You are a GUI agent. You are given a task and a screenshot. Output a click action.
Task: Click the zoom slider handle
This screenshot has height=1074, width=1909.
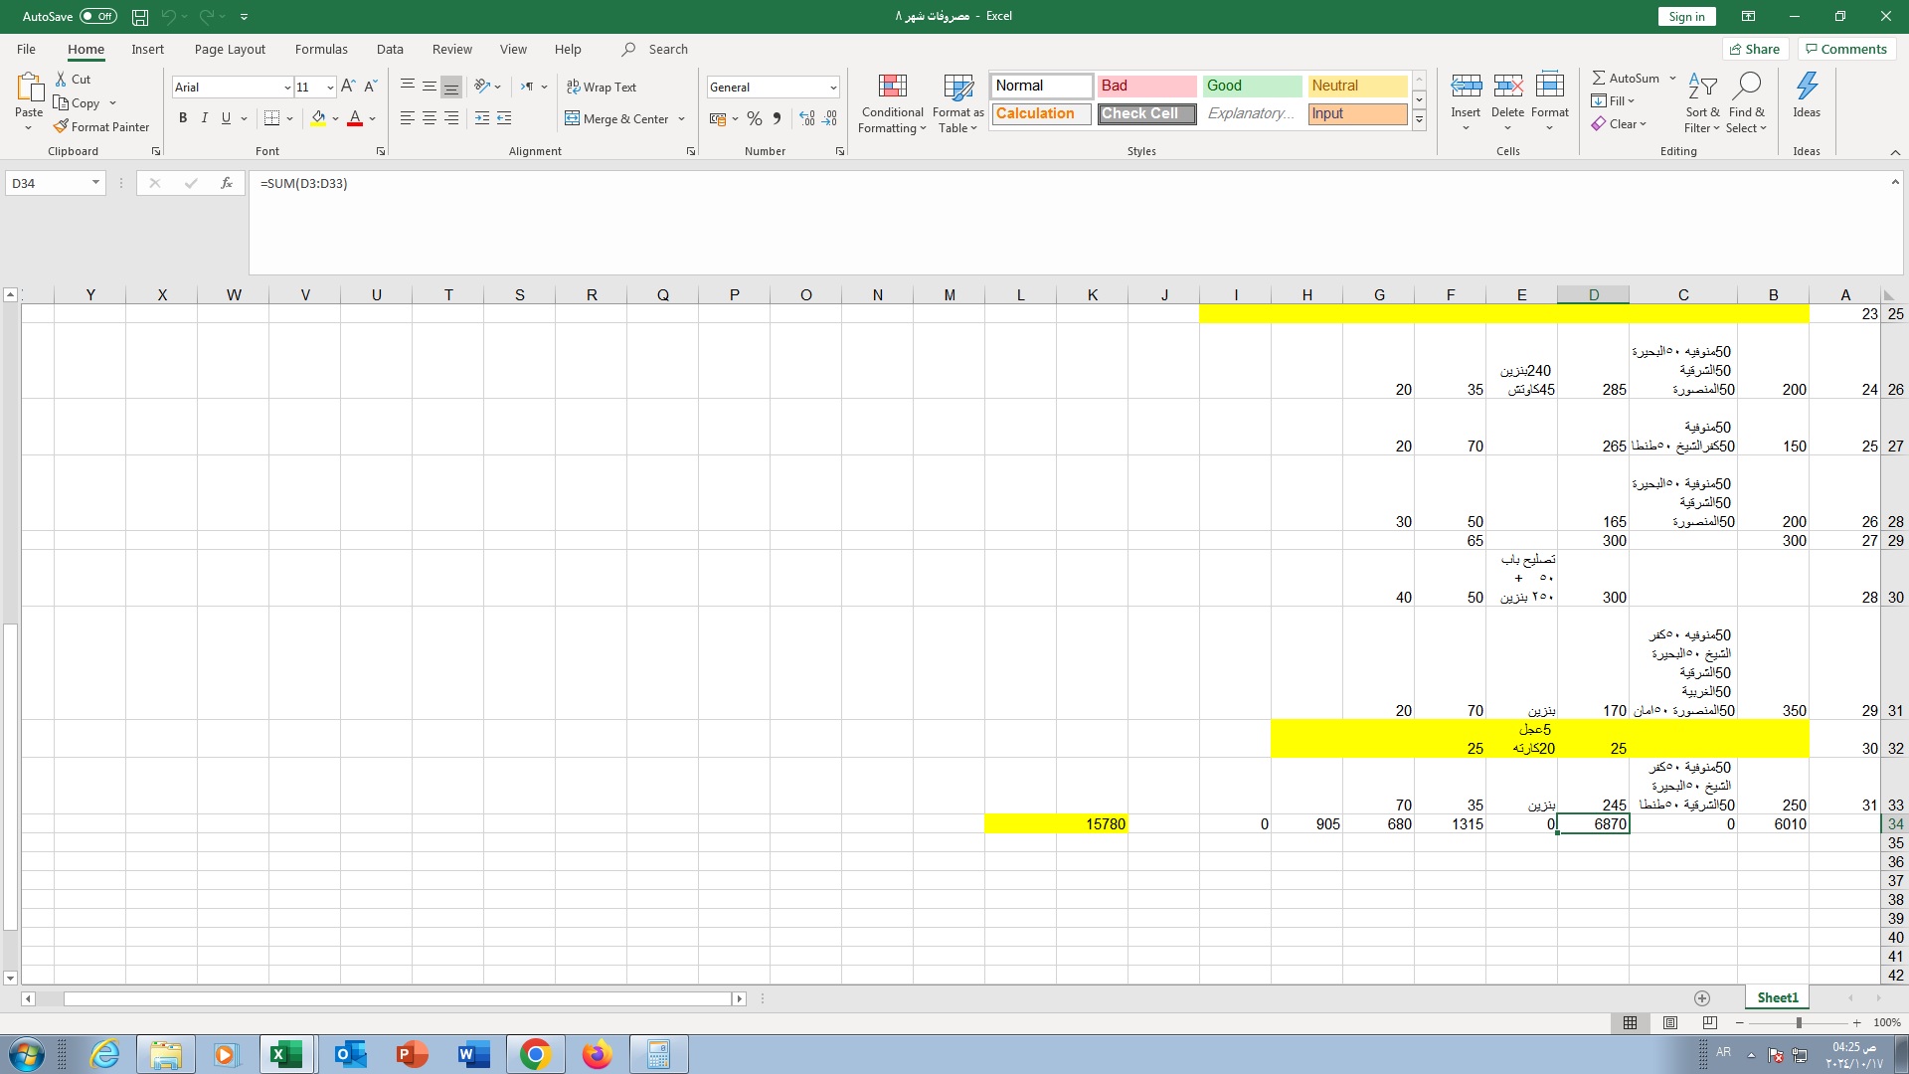click(1798, 1022)
